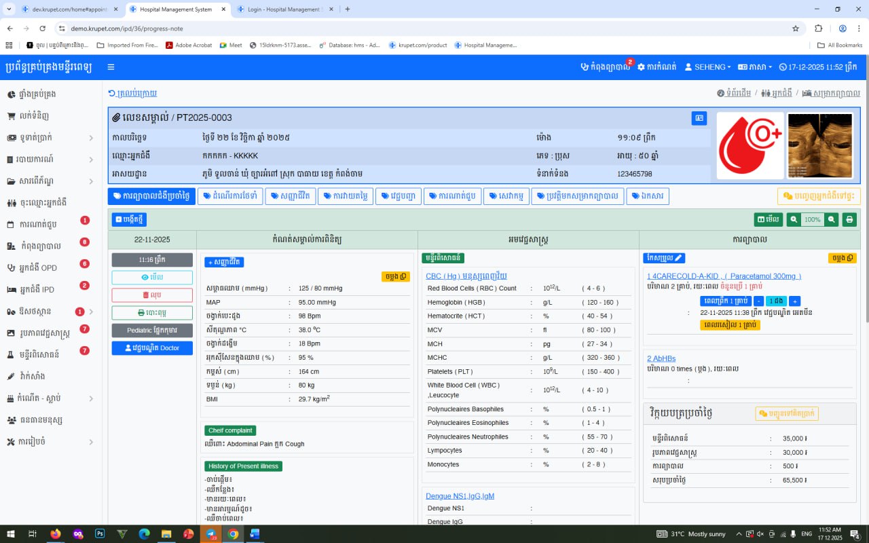Click the 100% zoom level control

pyautogui.click(x=813, y=219)
